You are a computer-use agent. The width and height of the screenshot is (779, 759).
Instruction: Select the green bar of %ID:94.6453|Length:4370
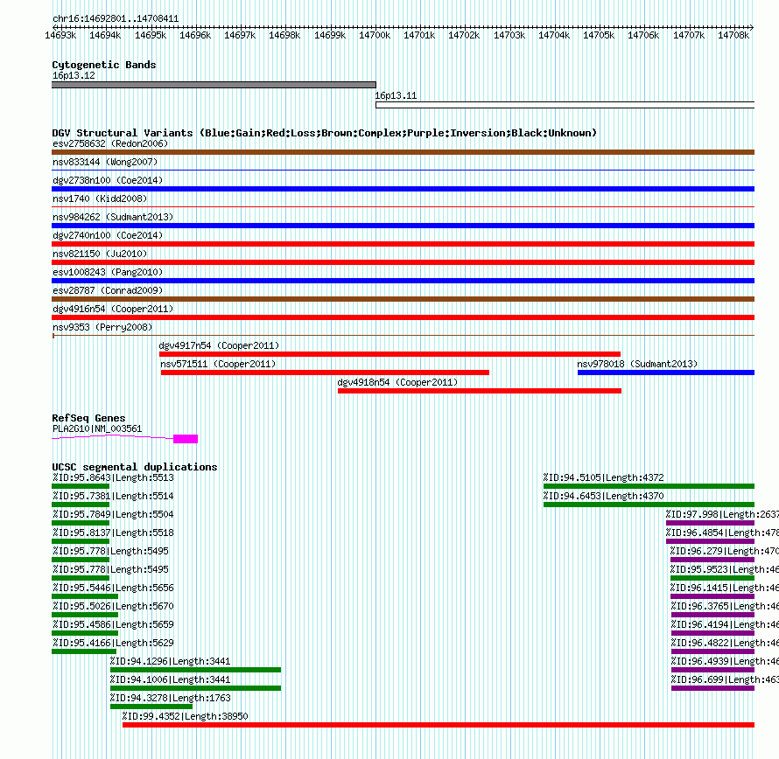pyautogui.click(x=649, y=505)
